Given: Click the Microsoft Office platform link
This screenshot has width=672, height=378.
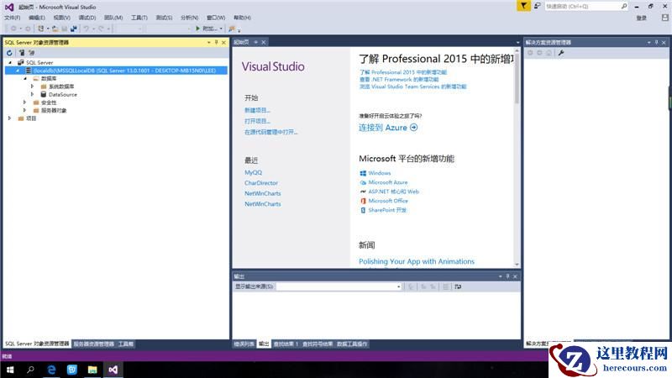Looking at the screenshot, I should (x=388, y=201).
